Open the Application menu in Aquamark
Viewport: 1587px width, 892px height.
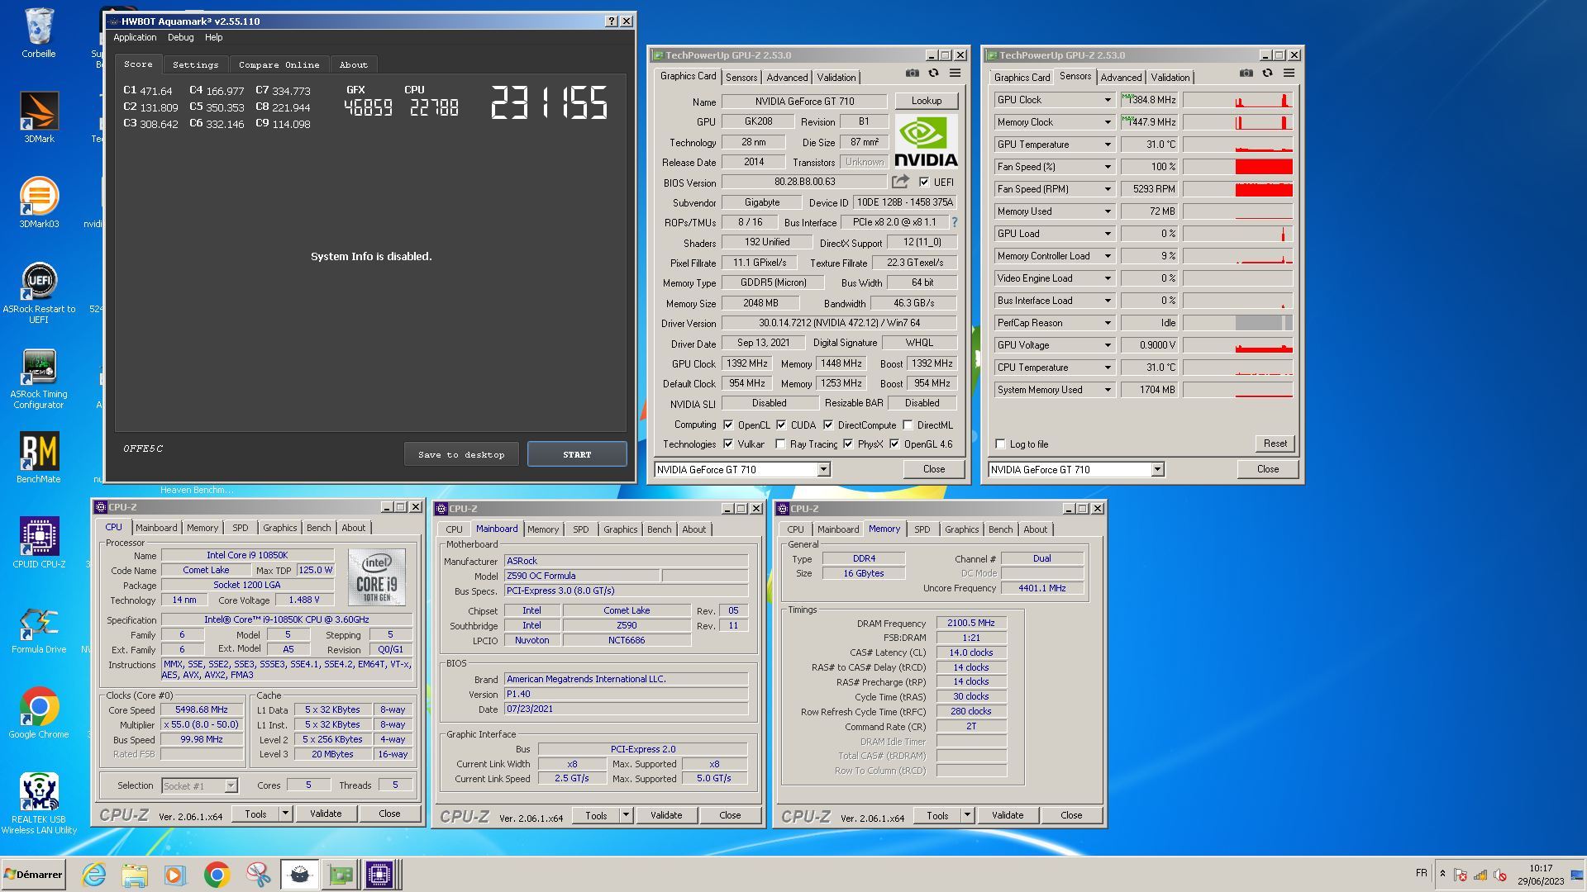click(135, 38)
